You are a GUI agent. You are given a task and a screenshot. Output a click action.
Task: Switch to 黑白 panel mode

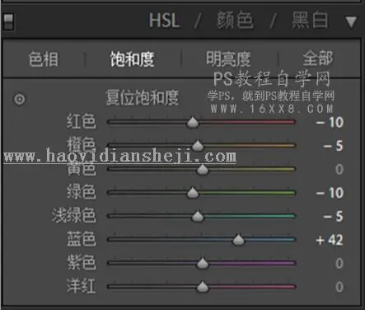click(x=310, y=21)
